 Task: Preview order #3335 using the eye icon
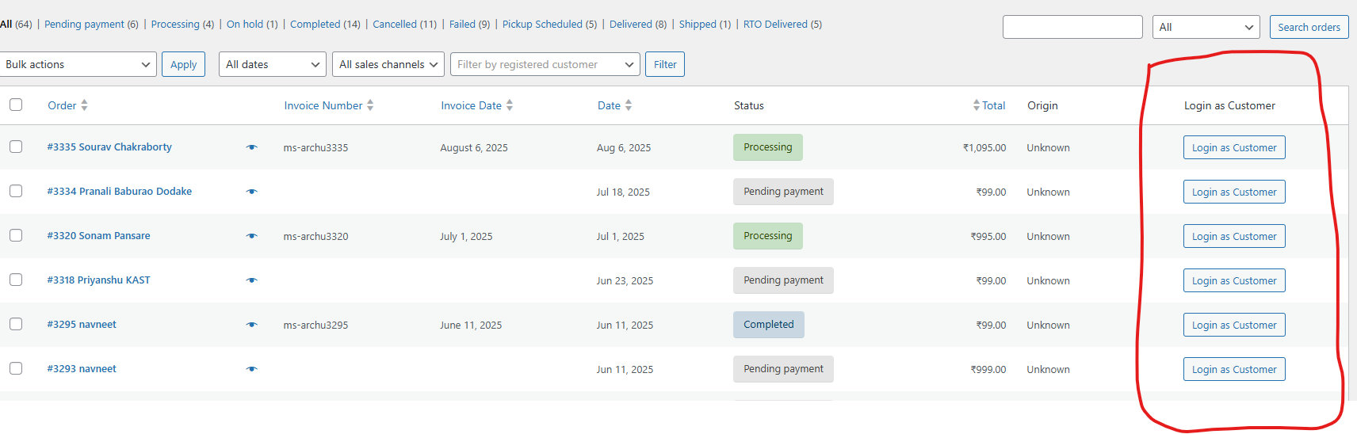(x=252, y=147)
